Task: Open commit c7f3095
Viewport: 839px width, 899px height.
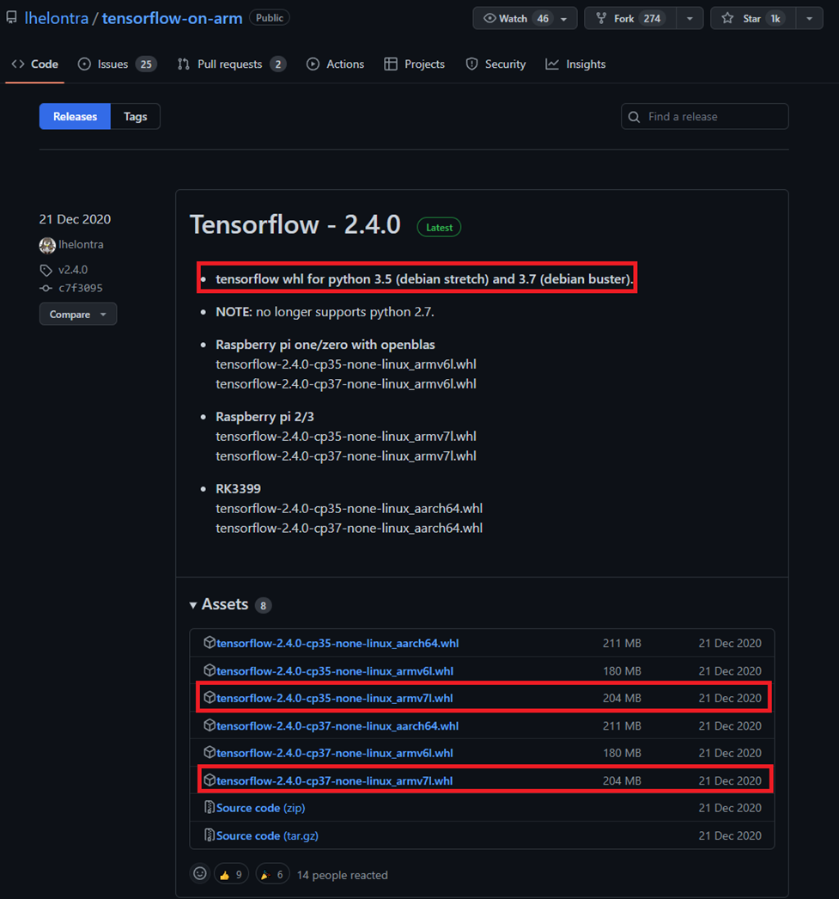Action: (80, 288)
